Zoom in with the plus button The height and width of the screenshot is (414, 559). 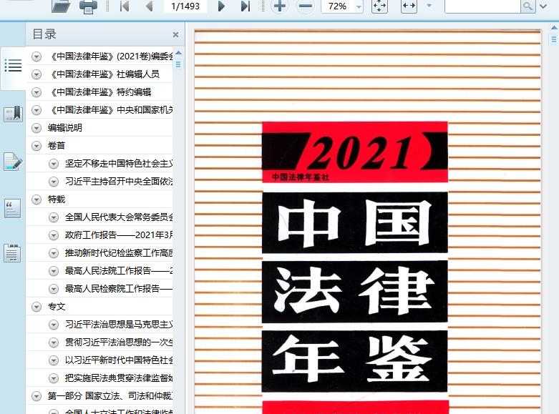280,6
